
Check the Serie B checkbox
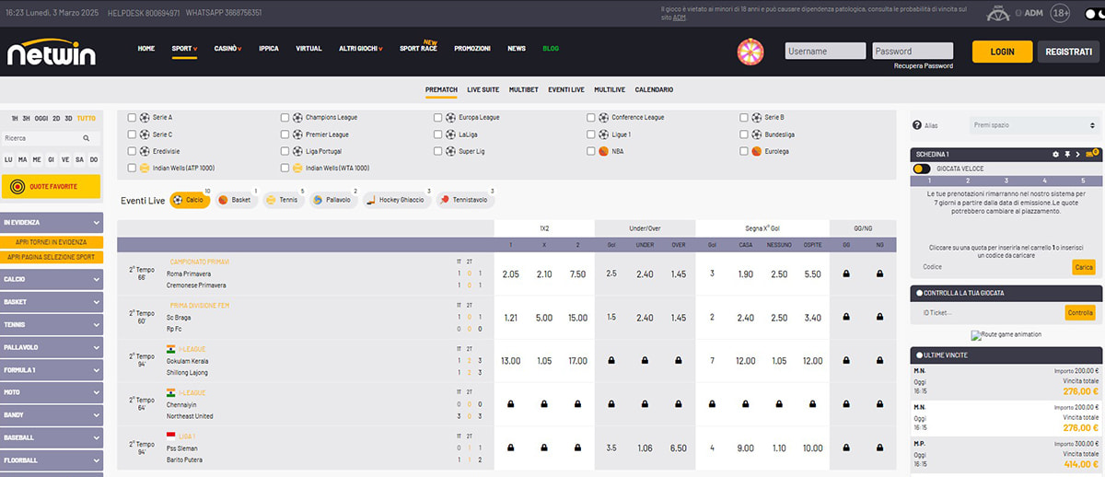point(743,118)
